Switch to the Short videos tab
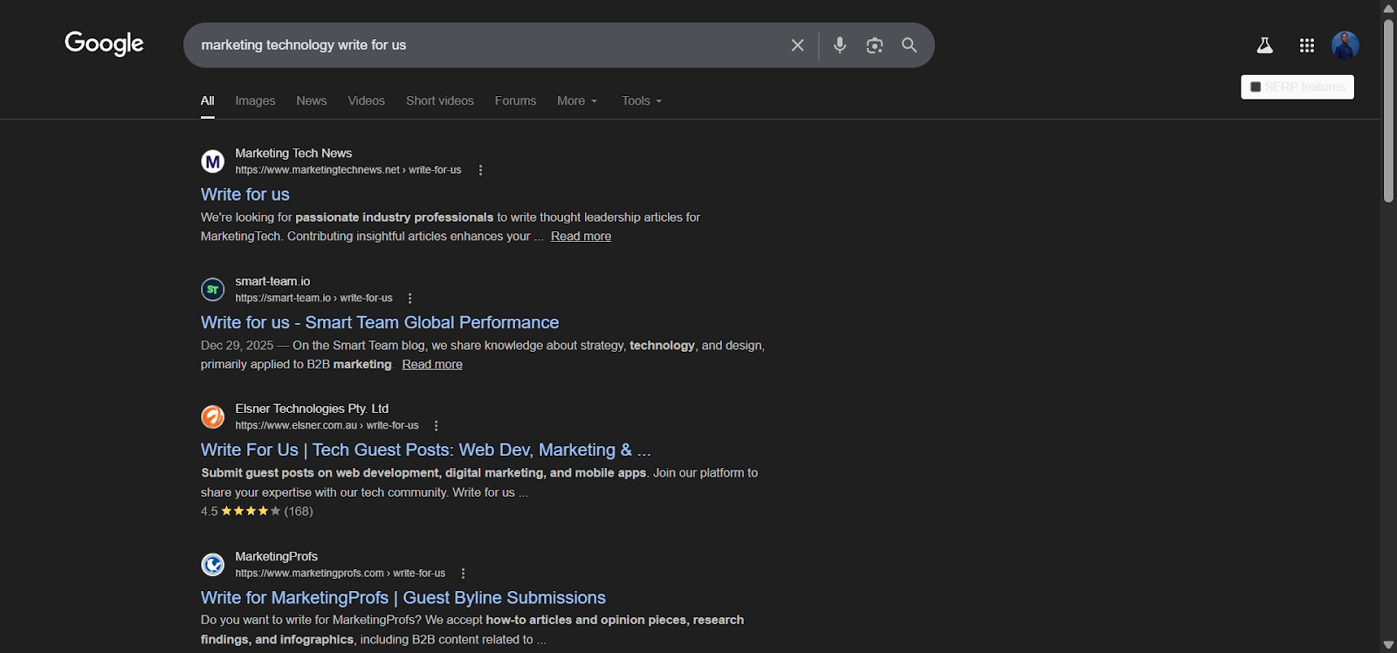 point(440,100)
